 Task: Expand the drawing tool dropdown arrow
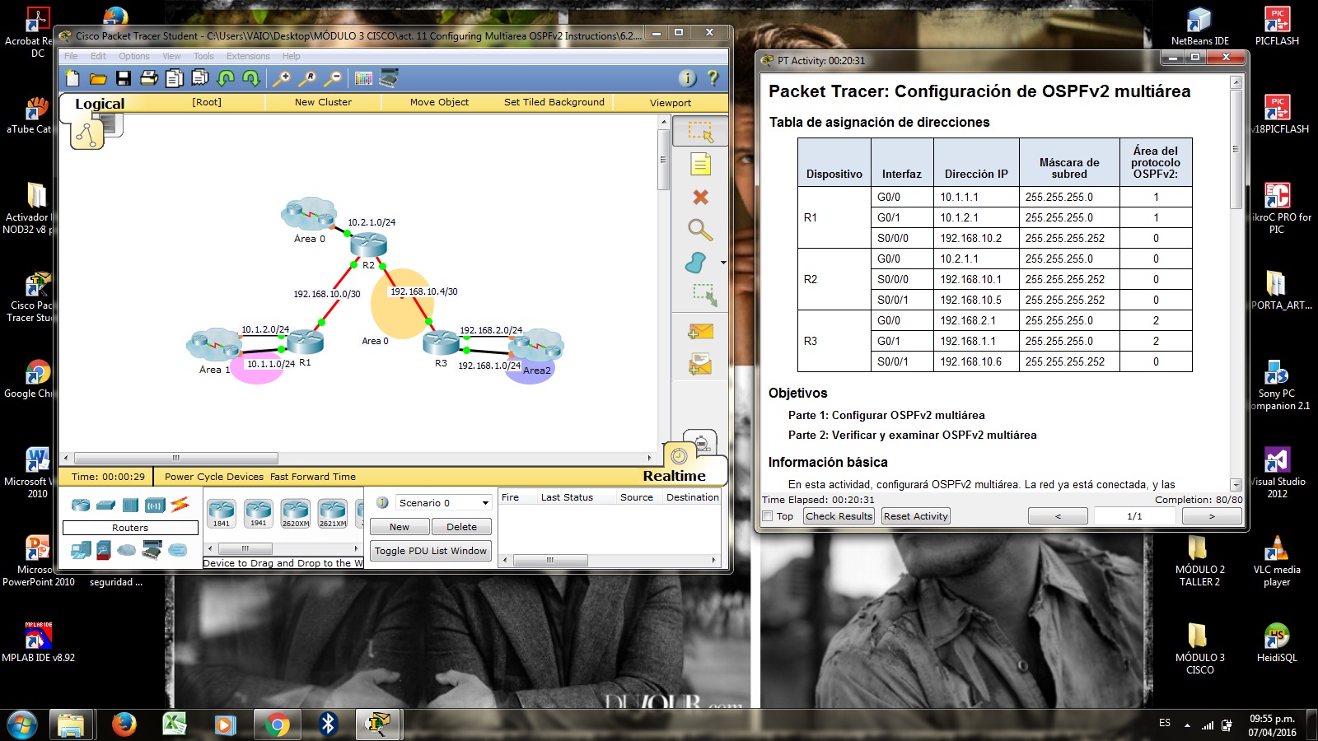(723, 263)
